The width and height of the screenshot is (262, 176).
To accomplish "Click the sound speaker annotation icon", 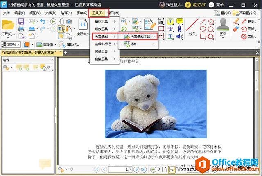I will click(179, 36).
